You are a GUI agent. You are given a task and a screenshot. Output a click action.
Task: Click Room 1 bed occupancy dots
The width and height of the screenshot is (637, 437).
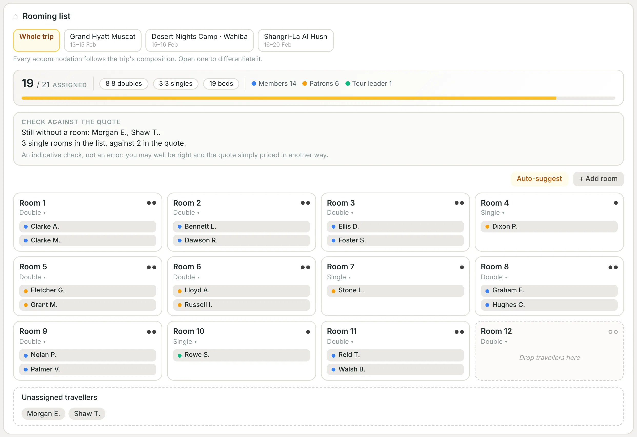coord(151,203)
